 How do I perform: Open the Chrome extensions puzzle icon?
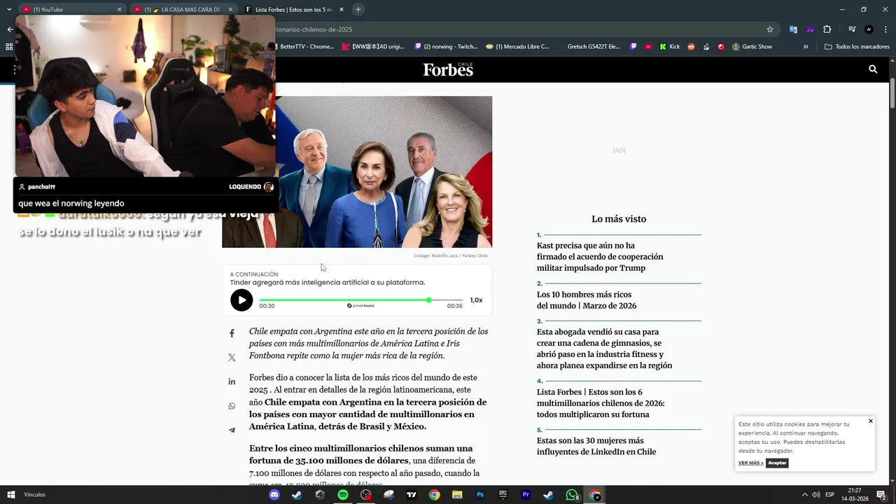(x=827, y=29)
